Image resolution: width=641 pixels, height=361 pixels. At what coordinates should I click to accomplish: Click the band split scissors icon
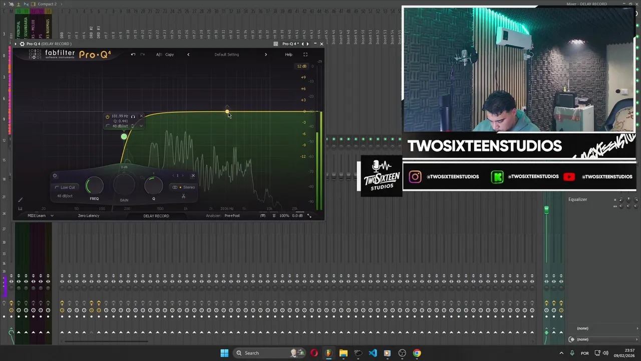(183, 196)
